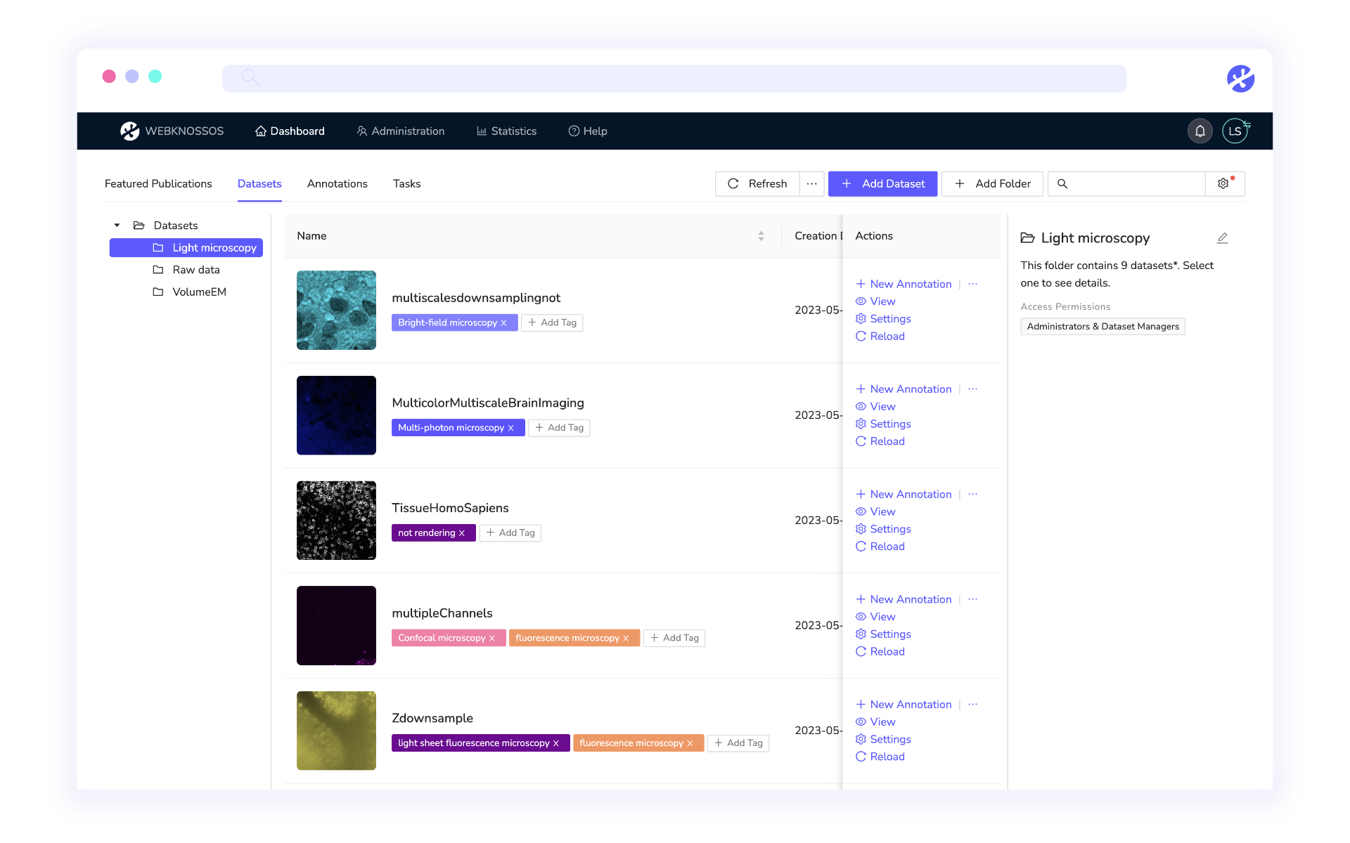Open more actions for MulticolorMultiscaleBrainImaging
This screenshot has height=843, width=1350.
click(972, 388)
